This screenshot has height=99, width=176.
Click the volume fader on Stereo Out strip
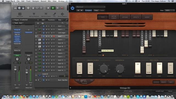pos(27,71)
